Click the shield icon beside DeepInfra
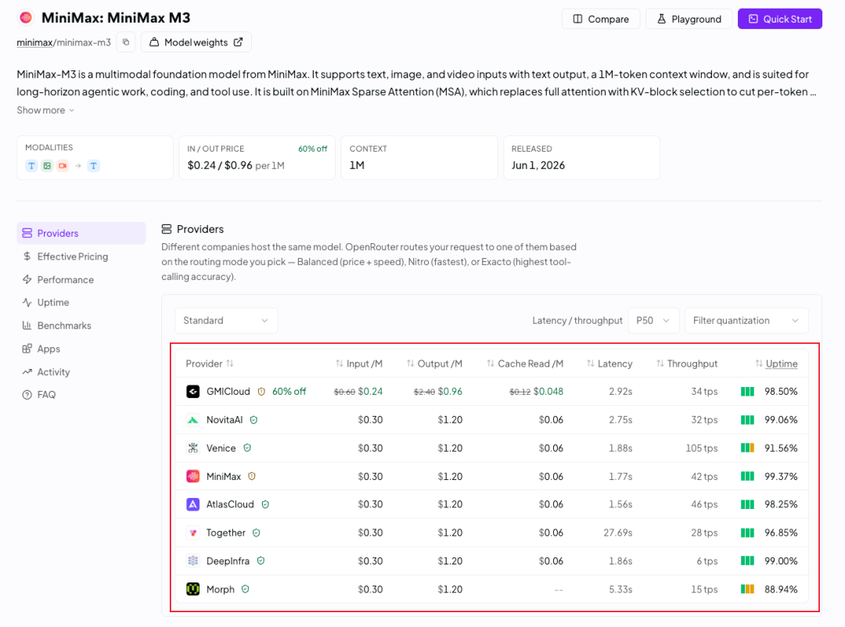This screenshot has width=845, height=627. coord(261,561)
